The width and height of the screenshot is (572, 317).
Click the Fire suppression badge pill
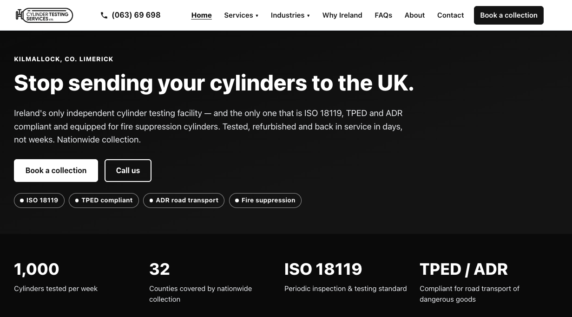coord(265,201)
